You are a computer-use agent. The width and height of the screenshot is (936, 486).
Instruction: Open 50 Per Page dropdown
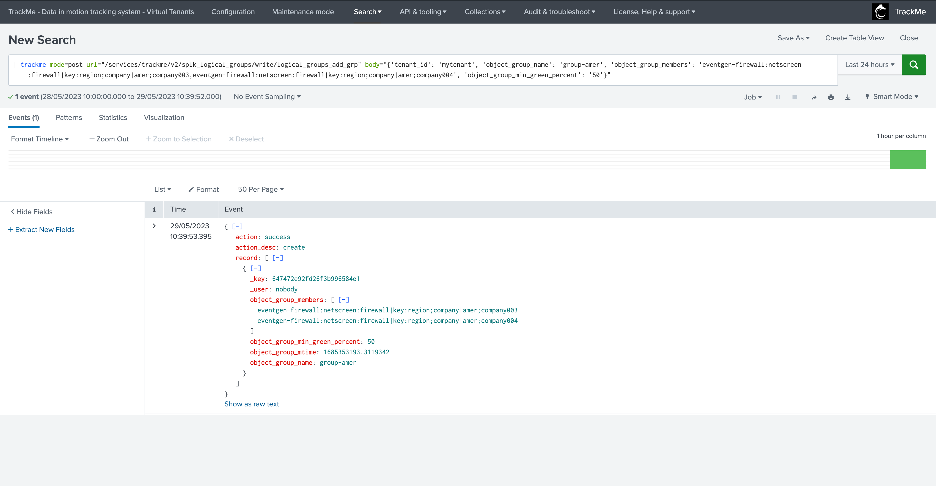261,189
